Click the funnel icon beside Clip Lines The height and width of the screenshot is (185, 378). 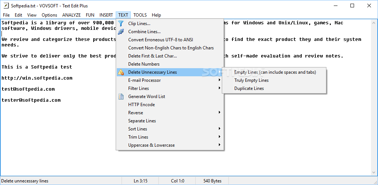pos(121,24)
